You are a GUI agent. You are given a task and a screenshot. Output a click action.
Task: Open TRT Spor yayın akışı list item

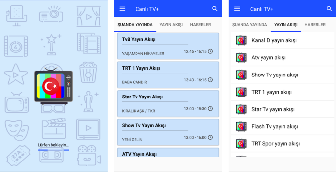click(283, 143)
